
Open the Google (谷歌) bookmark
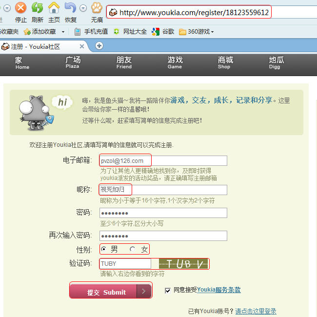point(163,32)
